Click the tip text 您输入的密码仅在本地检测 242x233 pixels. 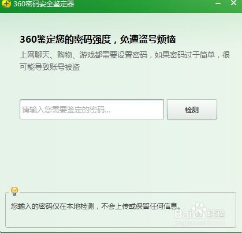53,206
